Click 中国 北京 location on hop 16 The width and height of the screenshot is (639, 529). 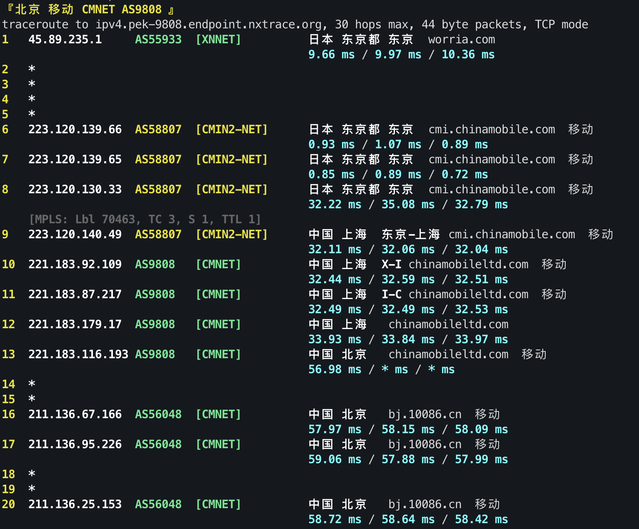click(x=337, y=414)
